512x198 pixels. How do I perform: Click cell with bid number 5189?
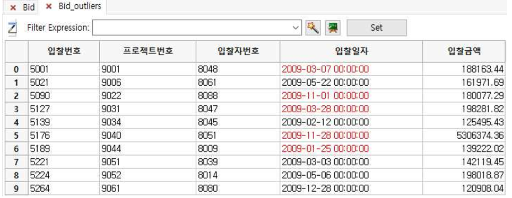pos(64,149)
